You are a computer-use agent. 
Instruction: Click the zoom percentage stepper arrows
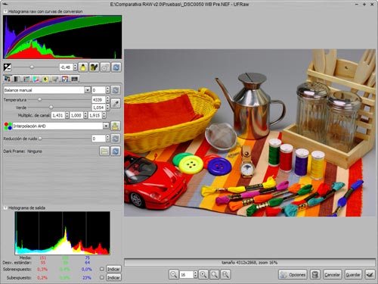point(196,274)
